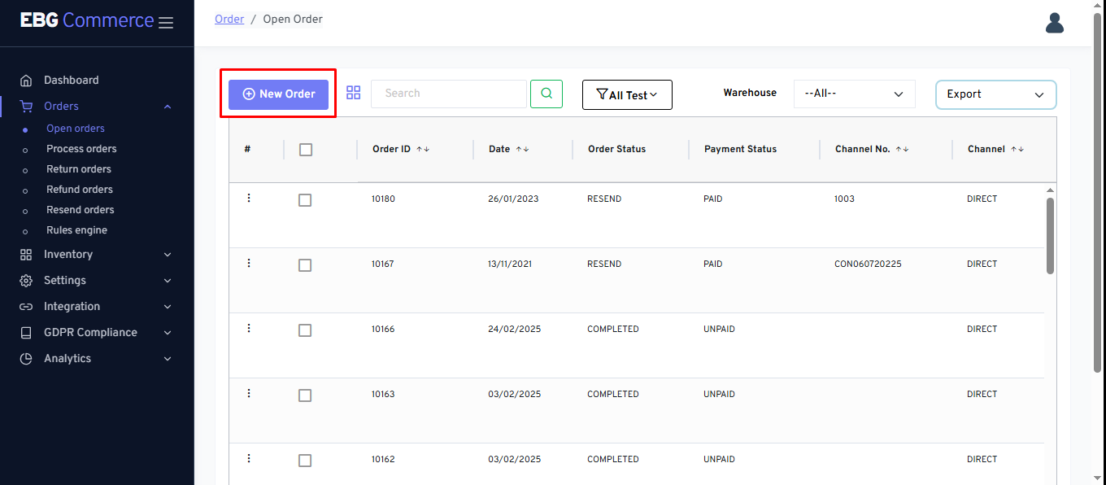
Task: Open the Warehouse --All-- dropdown
Action: pos(854,94)
